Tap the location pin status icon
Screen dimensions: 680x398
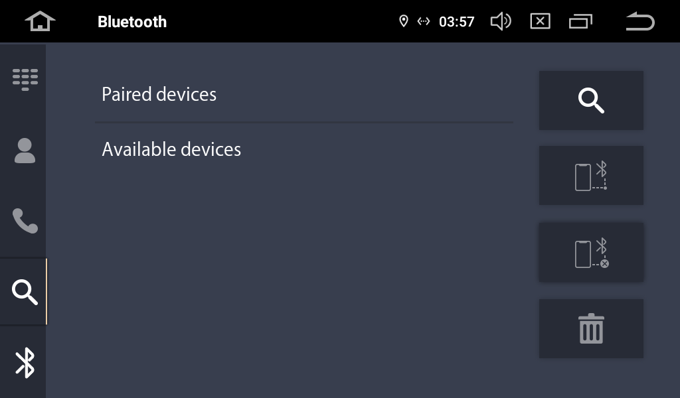coord(403,22)
